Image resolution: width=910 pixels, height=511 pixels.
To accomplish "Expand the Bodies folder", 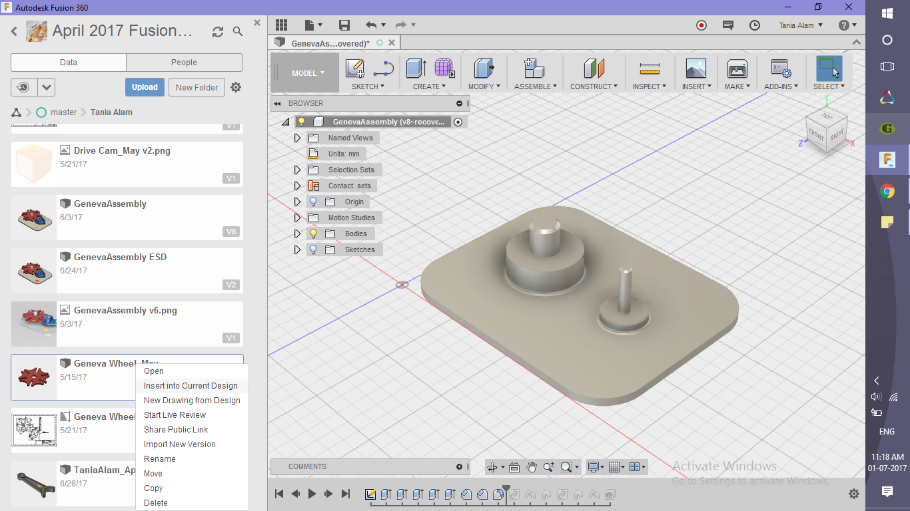I will tap(298, 234).
